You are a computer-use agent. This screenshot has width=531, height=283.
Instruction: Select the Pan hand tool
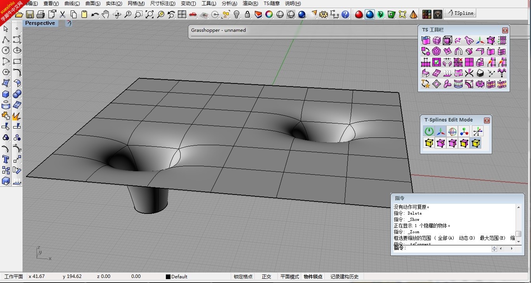[x=106, y=15]
